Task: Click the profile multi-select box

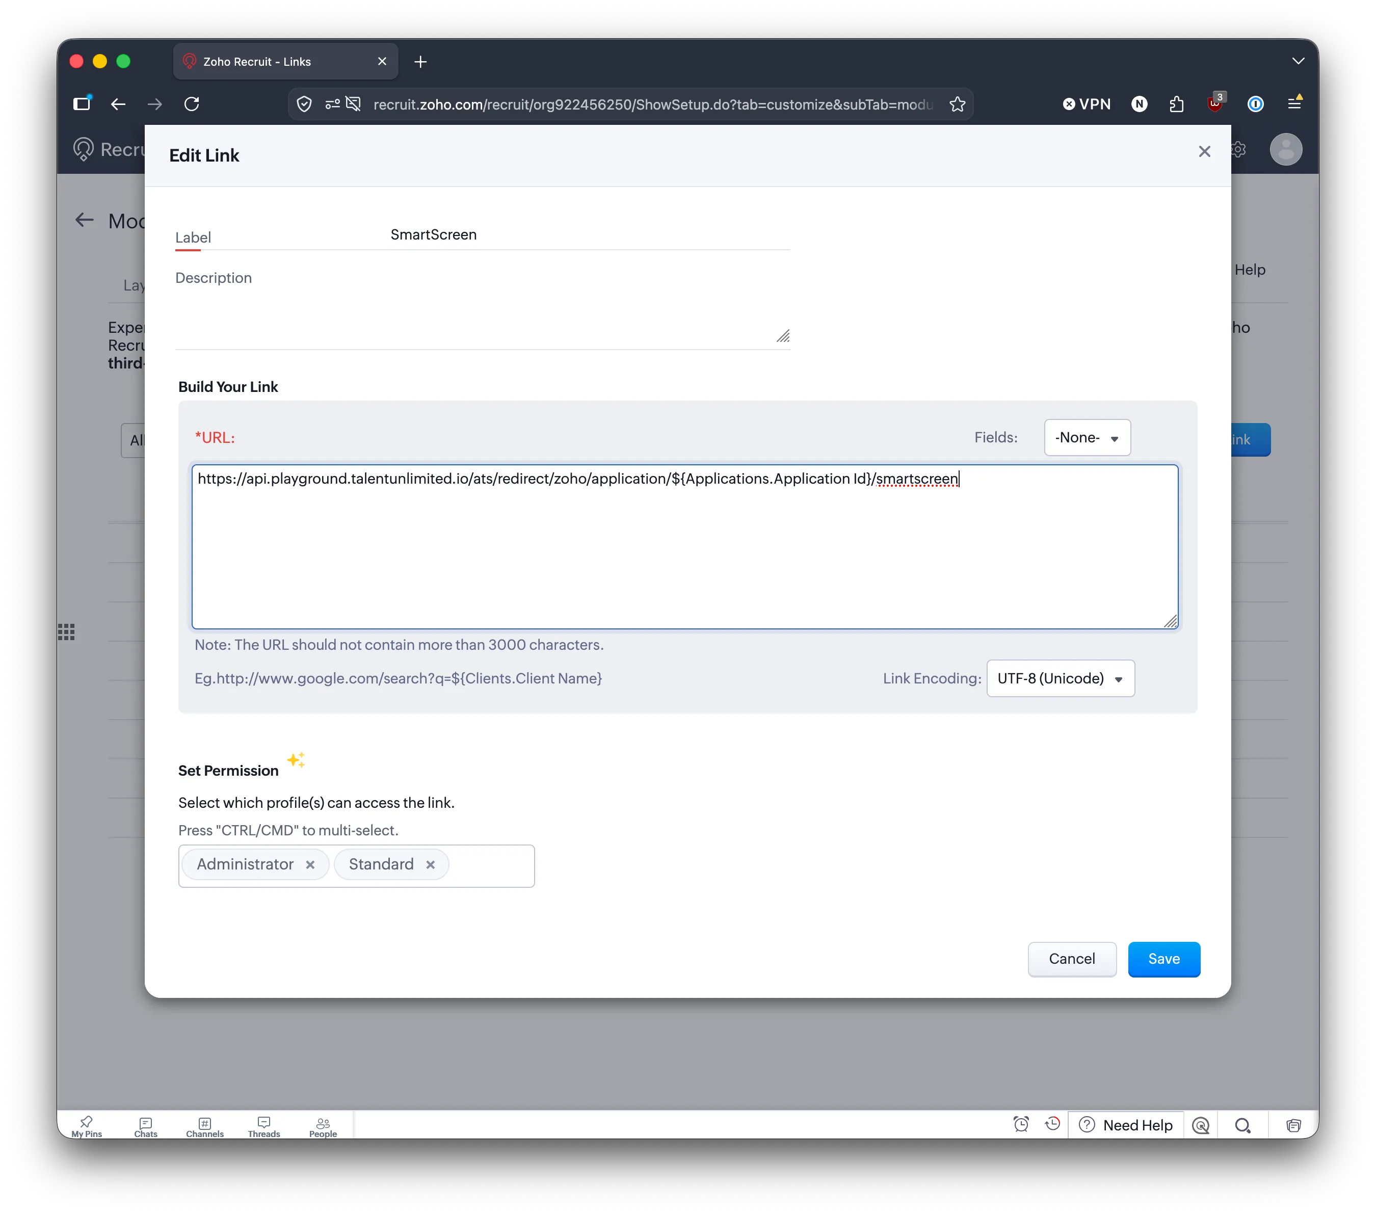Action: click(356, 866)
